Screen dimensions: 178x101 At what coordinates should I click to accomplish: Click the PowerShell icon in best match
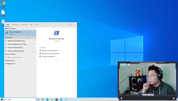[x=7, y=33]
